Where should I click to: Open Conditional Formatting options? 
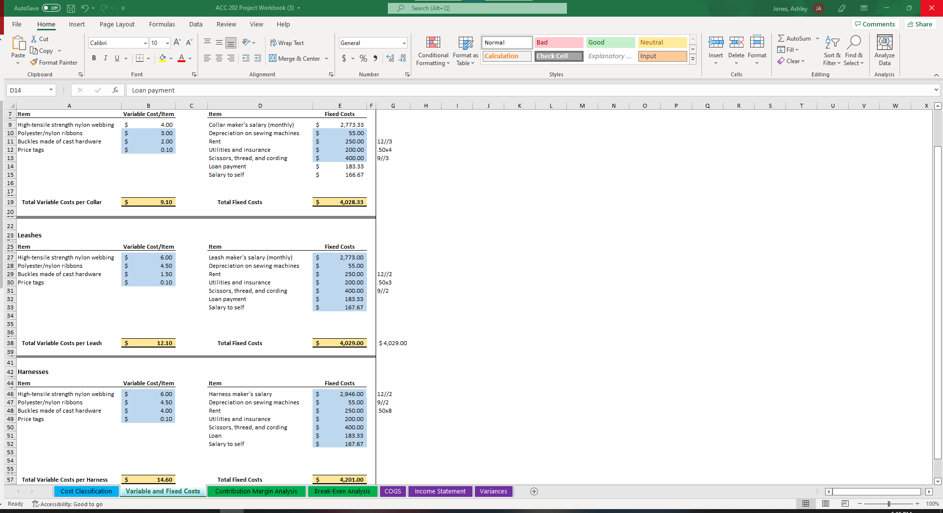(x=432, y=51)
